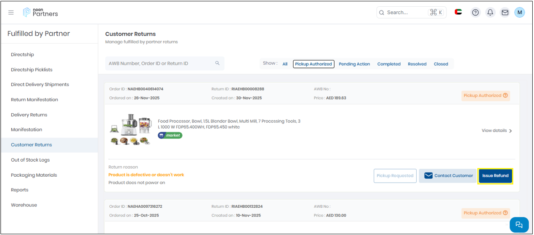Open the live chat widget
534x235 pixels.
(519, 225)
